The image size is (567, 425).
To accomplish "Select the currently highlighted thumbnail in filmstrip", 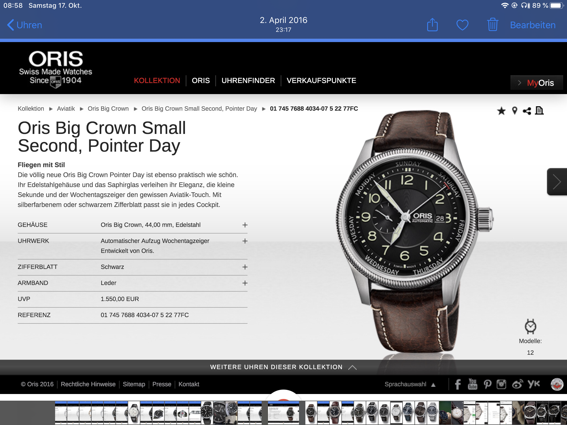I will [x=283, y=413].
